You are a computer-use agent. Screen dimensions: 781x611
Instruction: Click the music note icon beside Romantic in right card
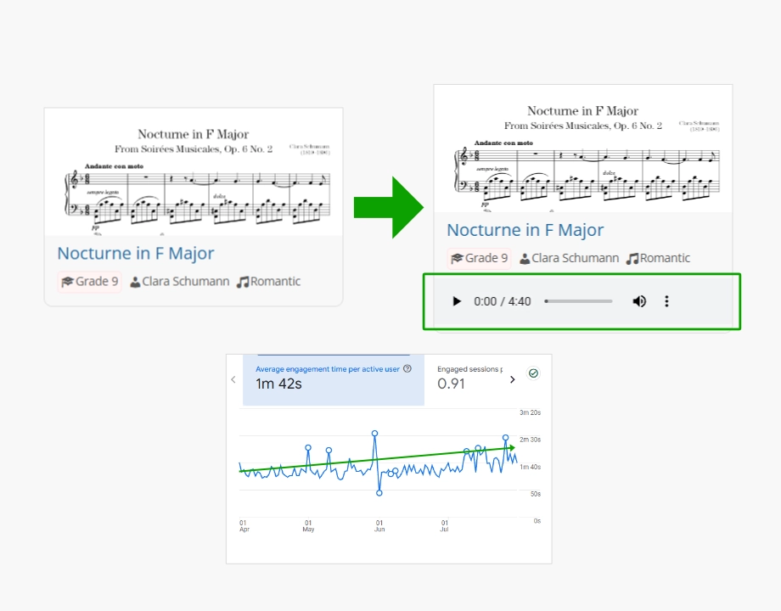click(632, 259)
